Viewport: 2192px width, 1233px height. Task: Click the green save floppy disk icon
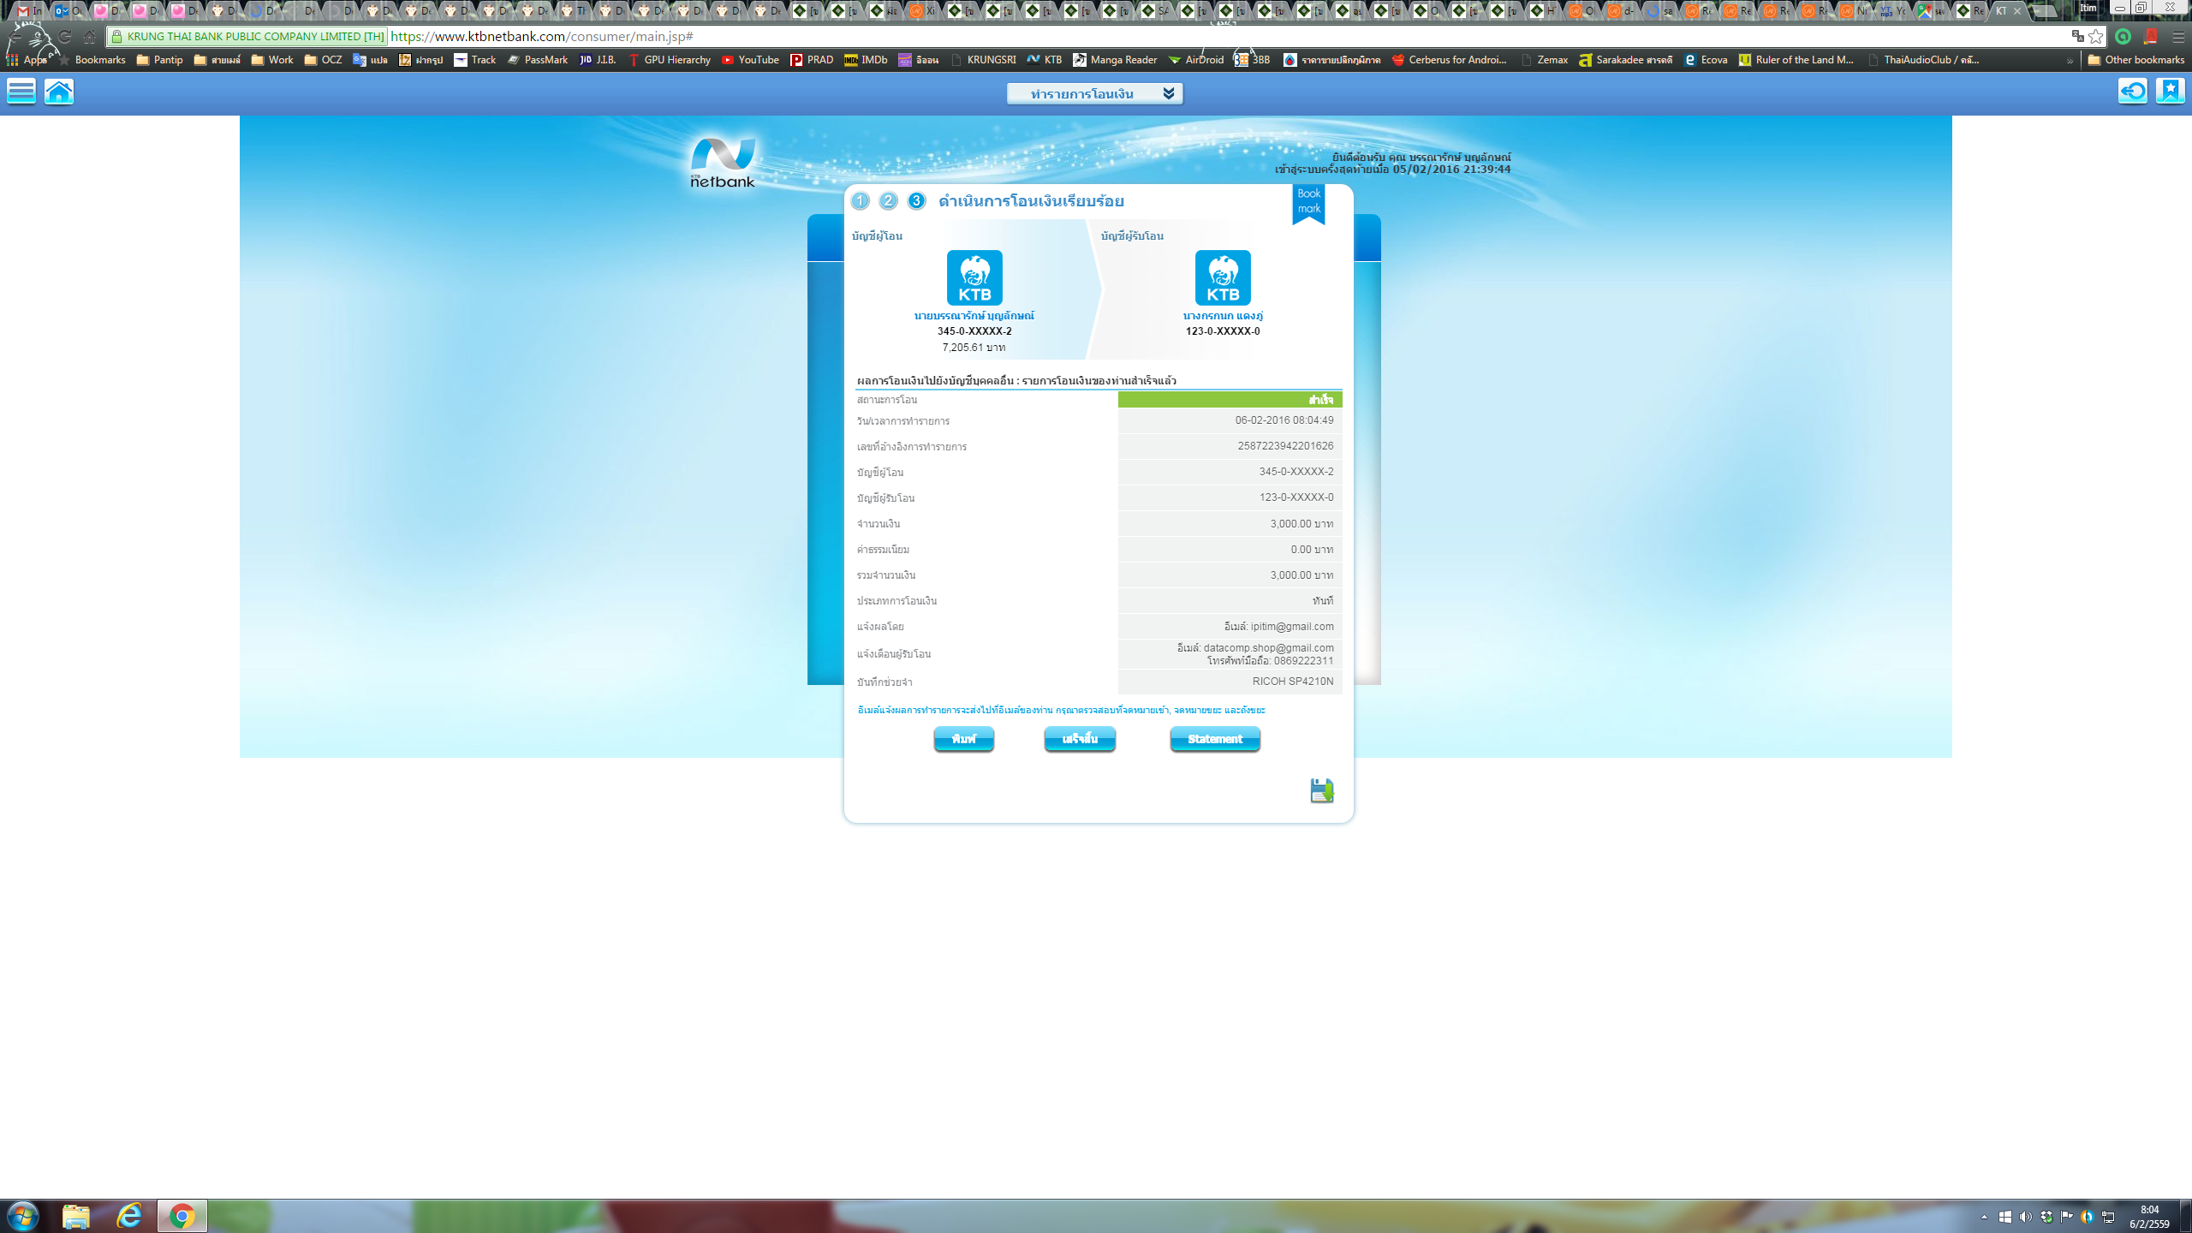pos(1321,790)
